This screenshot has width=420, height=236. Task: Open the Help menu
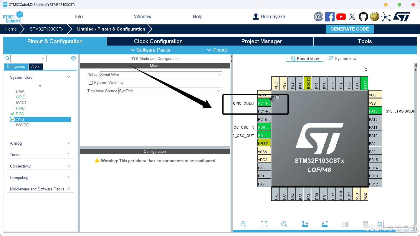pos(197,16)
